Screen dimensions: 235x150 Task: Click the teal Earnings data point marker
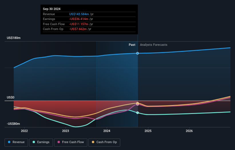pos(138,113)
